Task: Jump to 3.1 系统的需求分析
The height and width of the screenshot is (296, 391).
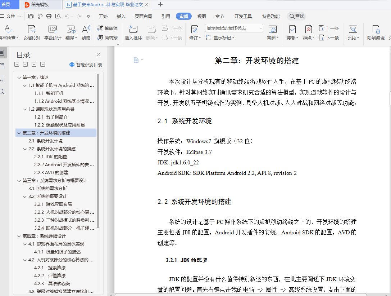Action: click(x=47, y=189)
